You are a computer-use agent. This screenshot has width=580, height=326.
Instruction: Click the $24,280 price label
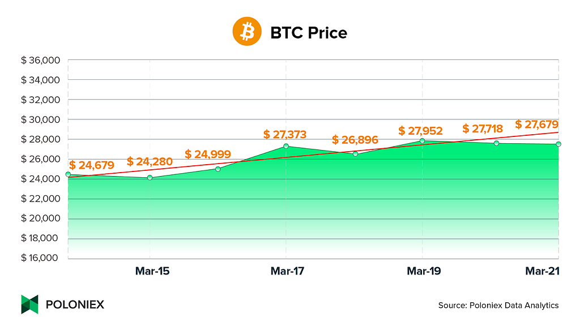click(x=150, y=161)
